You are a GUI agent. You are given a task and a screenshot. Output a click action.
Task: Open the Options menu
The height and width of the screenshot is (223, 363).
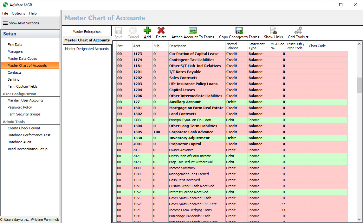click(x=18, y=13)
